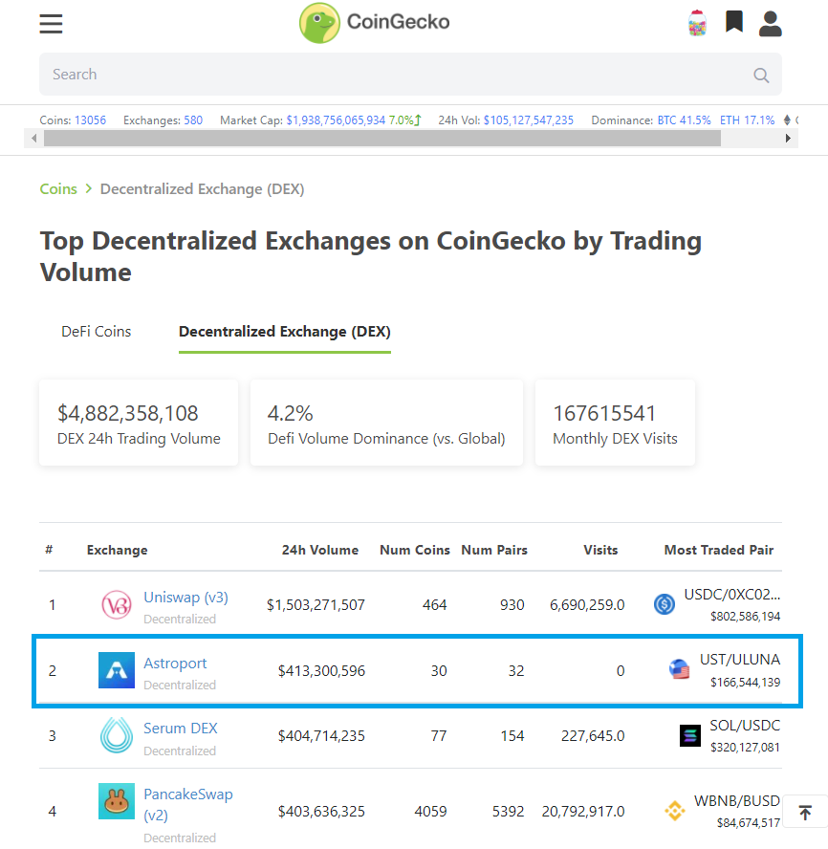Image resolution: width=828 pixels, height=849 pixels.
Task: Click the Decentralized Exchange (DEX) breadcrumb text
Action: (202, 189)
